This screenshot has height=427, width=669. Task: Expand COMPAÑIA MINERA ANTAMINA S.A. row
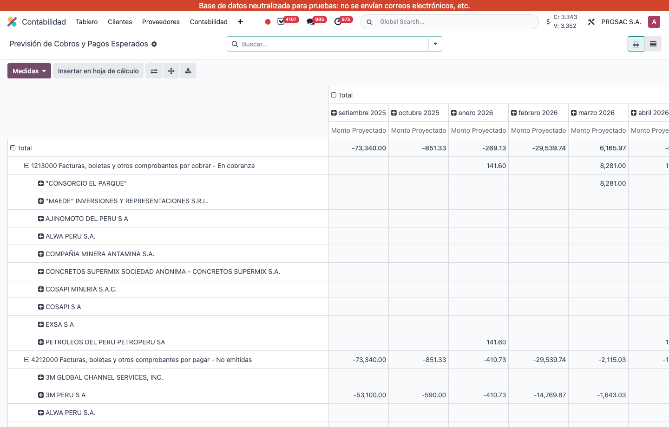(41, 254)
